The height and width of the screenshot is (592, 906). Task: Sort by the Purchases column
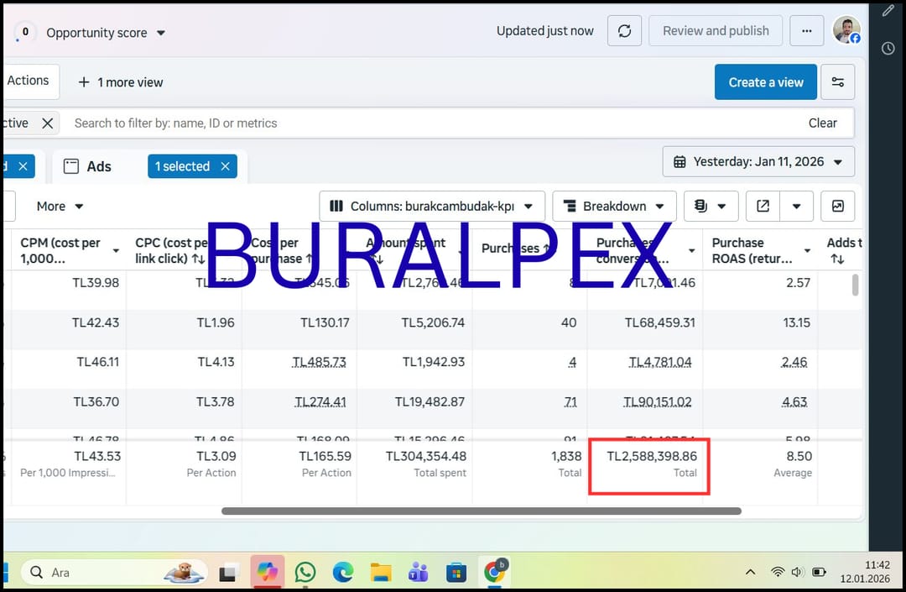pyautogui.click(x=547, y=249)
